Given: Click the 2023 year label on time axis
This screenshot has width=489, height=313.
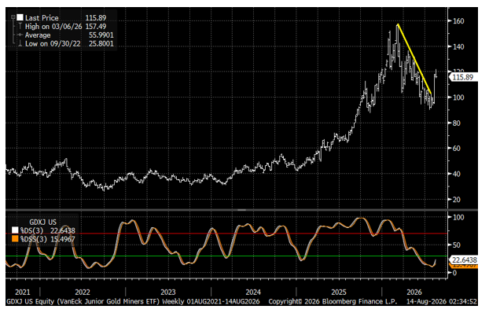Looking at the screenshot, I should click(167, 292).
